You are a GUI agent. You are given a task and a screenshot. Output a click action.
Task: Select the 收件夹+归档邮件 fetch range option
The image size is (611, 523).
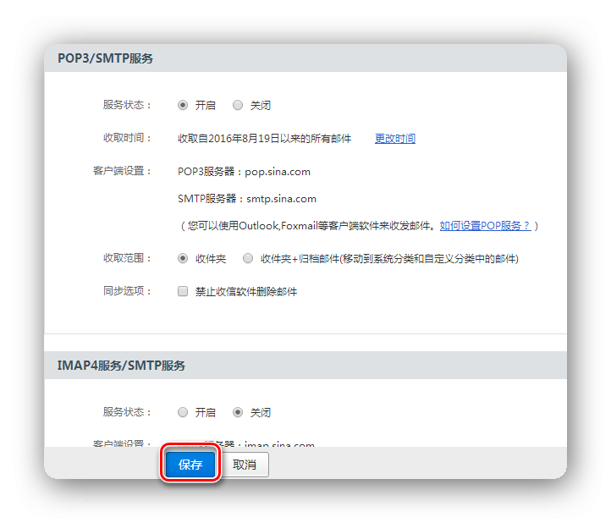pyautogui.click(x=248, y=258)
